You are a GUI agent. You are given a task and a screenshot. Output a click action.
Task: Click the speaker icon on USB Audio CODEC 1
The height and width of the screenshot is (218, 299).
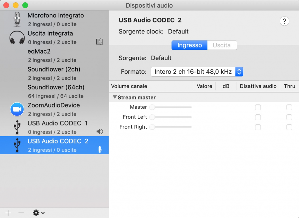tap(100, 132)
